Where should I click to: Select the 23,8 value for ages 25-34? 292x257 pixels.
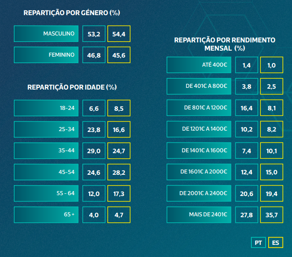pos(94,129)
